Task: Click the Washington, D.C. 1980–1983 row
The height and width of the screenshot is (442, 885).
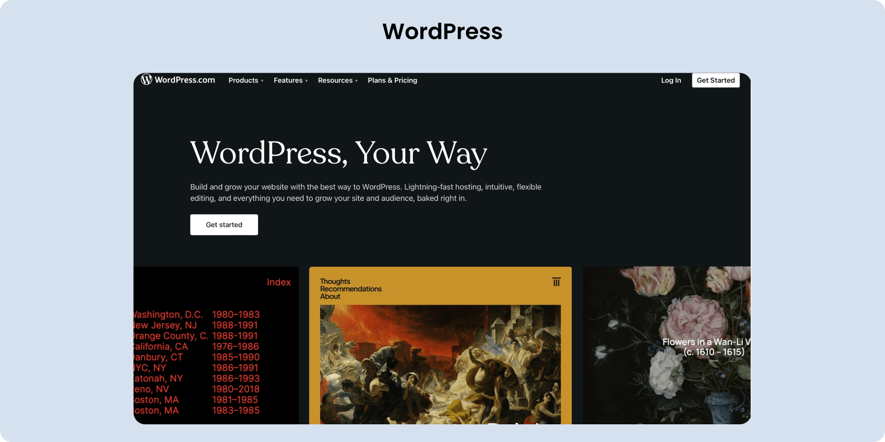Action: coord(197,314)
